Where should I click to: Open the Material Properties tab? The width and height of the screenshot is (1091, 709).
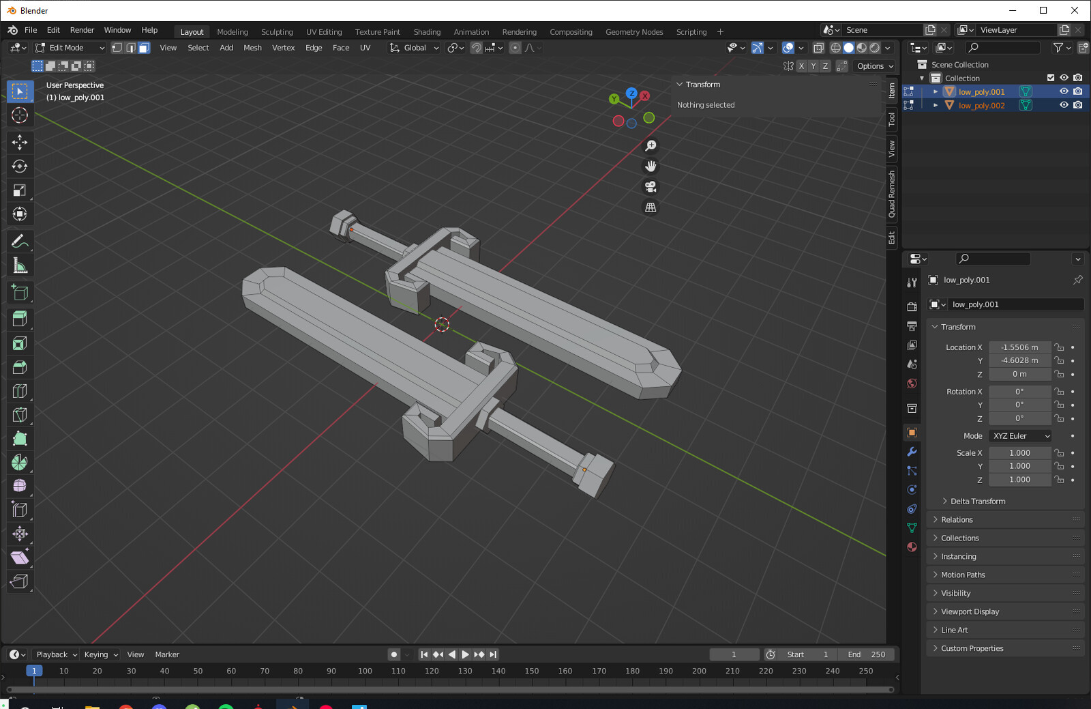point(912,547)
